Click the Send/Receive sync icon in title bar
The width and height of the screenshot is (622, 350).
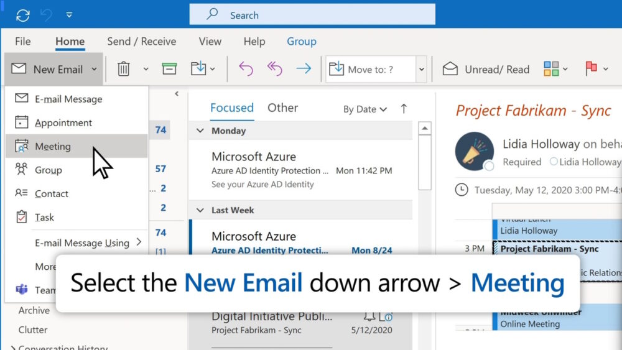pyautogui.click(x=23, y=15)
